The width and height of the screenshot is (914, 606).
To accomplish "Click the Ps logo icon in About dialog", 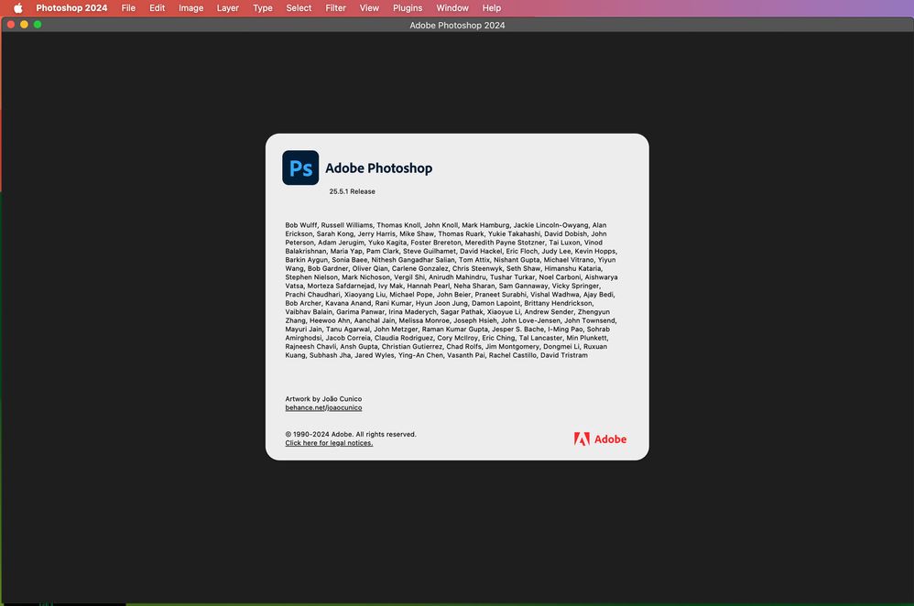I will click(x=300, y=168).
